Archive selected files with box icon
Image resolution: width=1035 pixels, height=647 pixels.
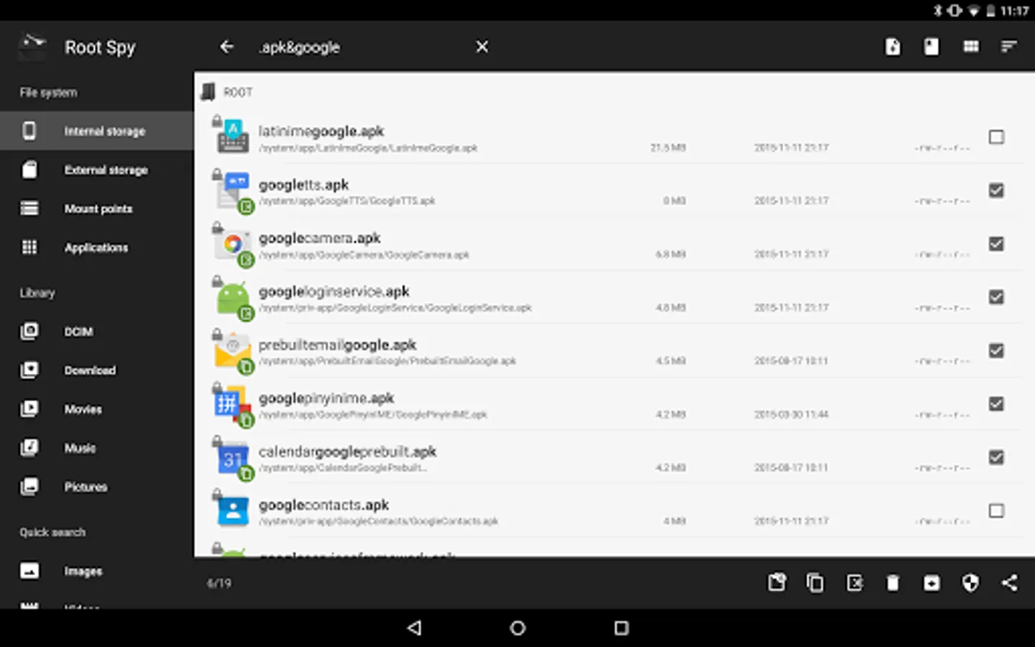[x=931, y=583]
